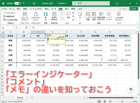Image resolution: width=140 pixels, height=103 pixels.
Task: Open the ホーム tab
Action: coord(12,9)
